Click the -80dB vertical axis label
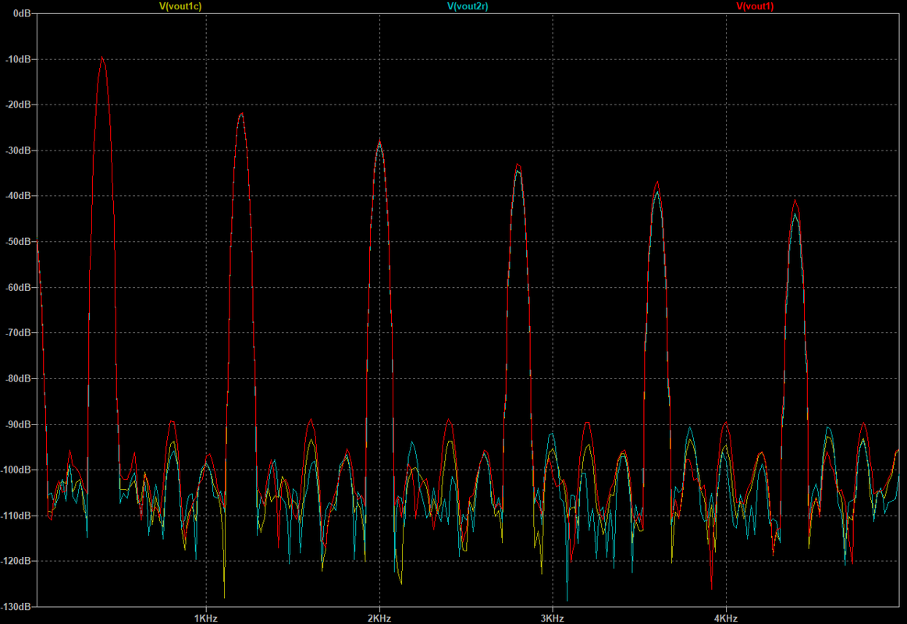 pos(19,378)
